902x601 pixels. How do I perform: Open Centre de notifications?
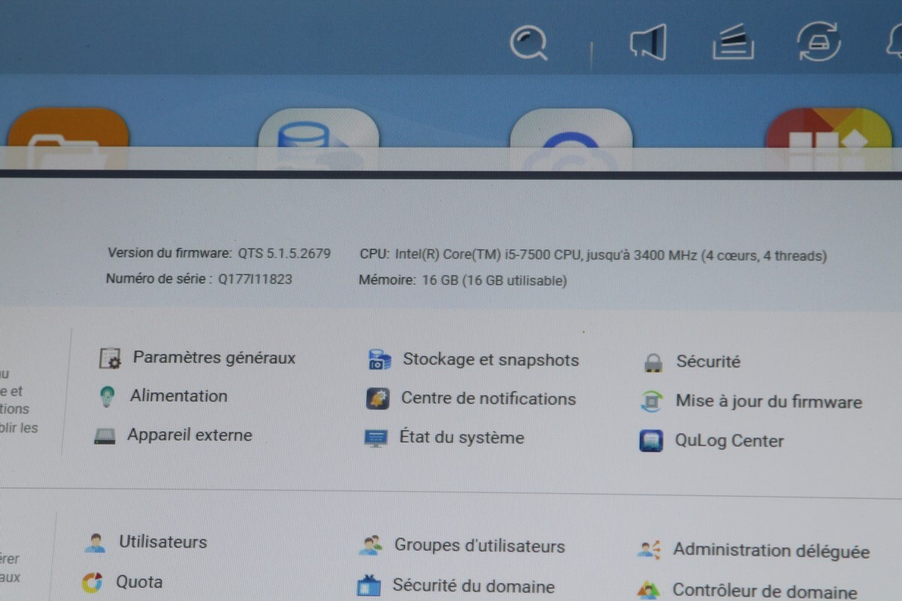pyautogui.click(x=489, y=398)
